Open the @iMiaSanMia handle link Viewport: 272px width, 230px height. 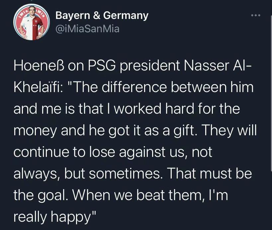click(x=87, y=29)
